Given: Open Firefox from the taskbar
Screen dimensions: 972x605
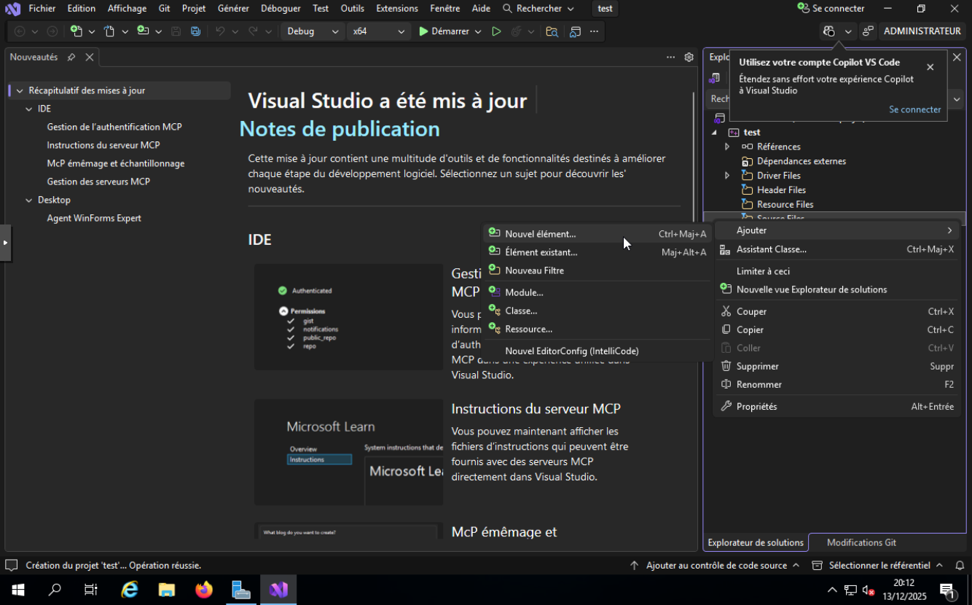Looking at the screenshot, I should 204,589.
